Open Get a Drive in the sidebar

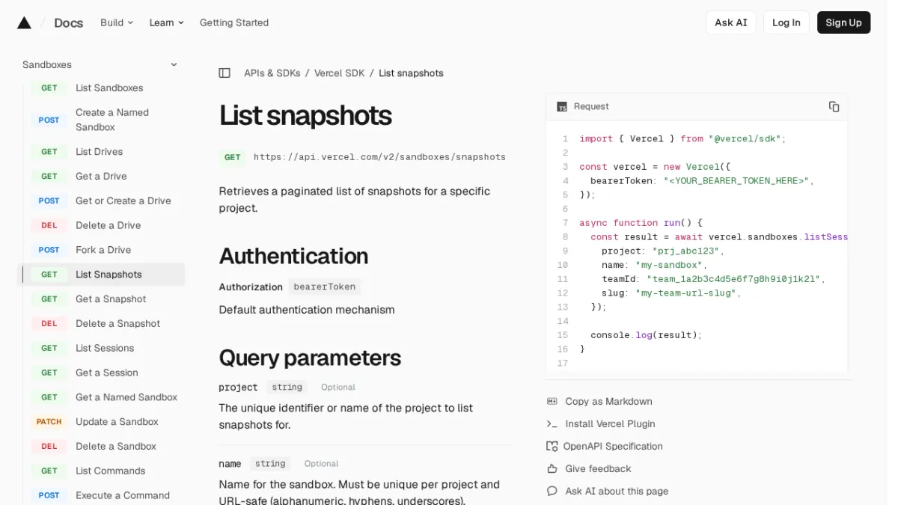click(x=101, y=177)
